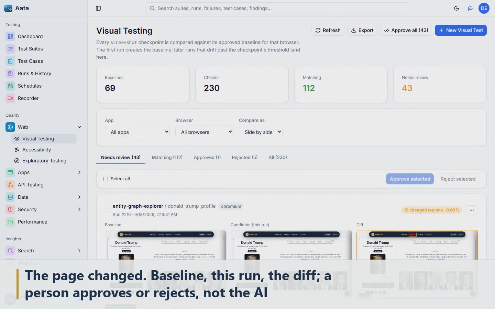Image resolution: width=495 pixels, height=309 pixels.
Task: Click the Reject selected button
Action: (x=458, y=179)
